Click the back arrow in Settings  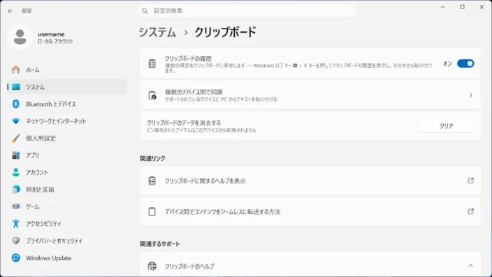(x=10, y=11)
